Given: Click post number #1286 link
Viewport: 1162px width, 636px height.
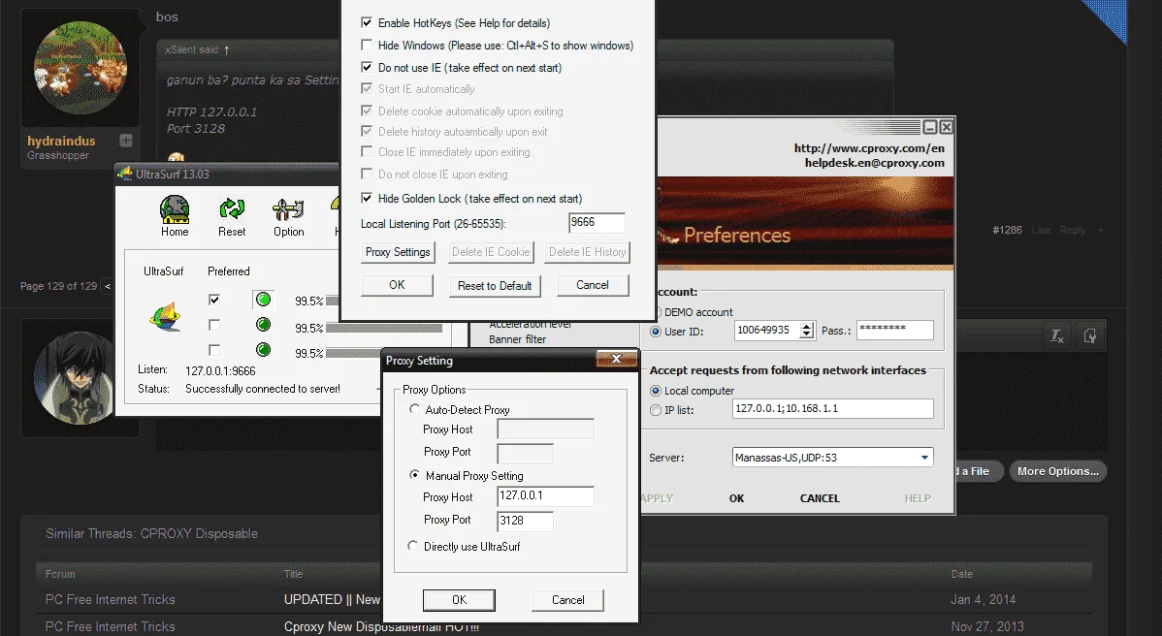Looking at the screenshot, I should coord(1007,231).
